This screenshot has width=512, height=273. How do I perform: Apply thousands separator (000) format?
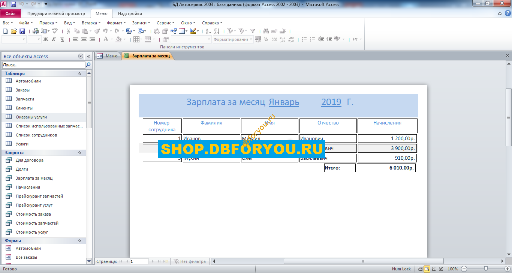(x=274, y=39)
